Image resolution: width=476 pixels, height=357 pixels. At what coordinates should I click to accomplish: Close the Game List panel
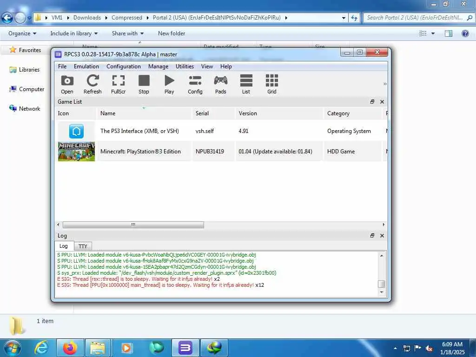[382, 102]
